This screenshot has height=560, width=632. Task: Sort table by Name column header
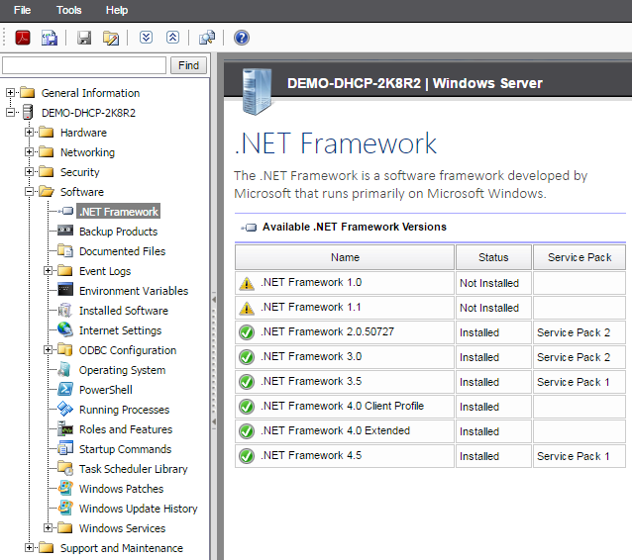point(345,257)
